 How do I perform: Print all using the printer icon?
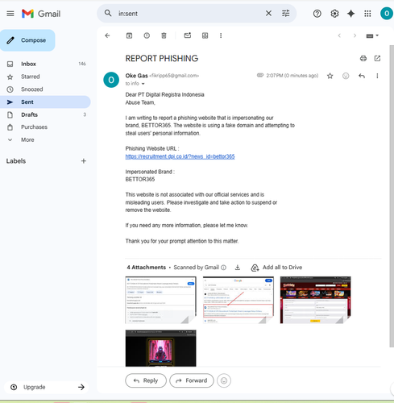click(x=363, y=58)
